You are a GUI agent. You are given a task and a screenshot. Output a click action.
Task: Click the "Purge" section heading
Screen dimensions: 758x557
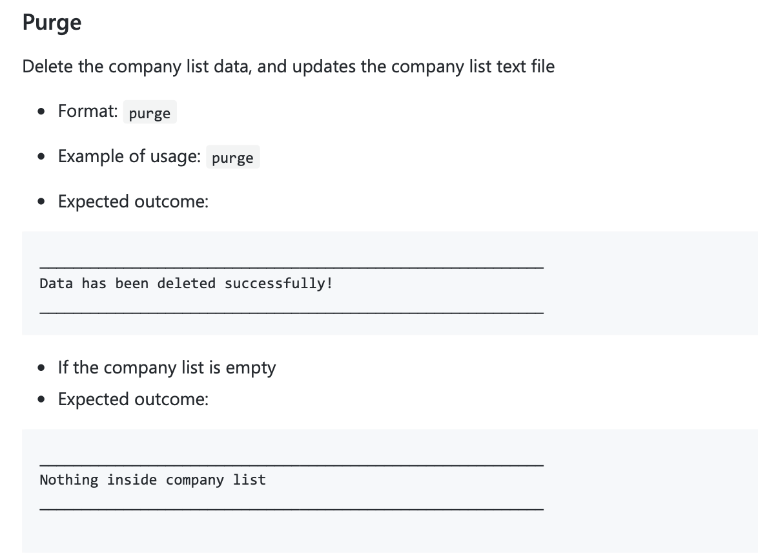[52, 23]
